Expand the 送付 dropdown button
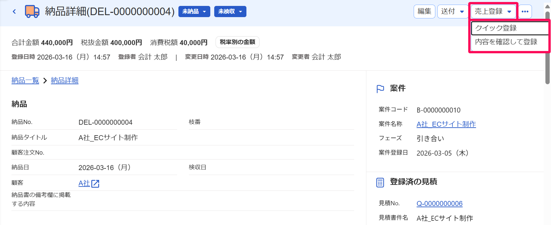Screen dimensions: 551x225 coord(453,12)
